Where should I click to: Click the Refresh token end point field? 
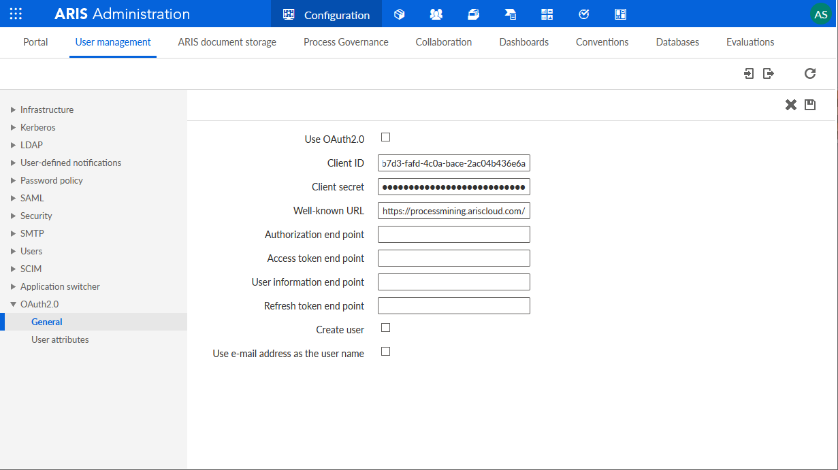coord(454,306)
